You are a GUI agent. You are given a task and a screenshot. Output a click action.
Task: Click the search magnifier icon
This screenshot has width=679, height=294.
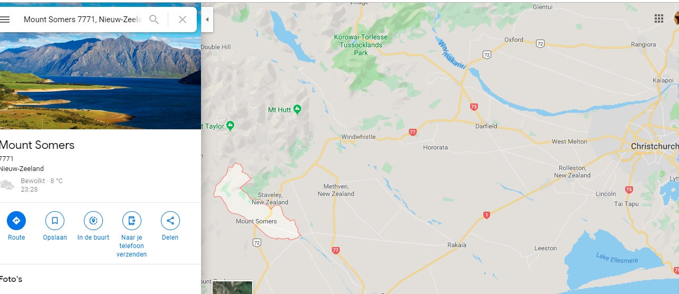pyautogui.click(x=154, y=20)
